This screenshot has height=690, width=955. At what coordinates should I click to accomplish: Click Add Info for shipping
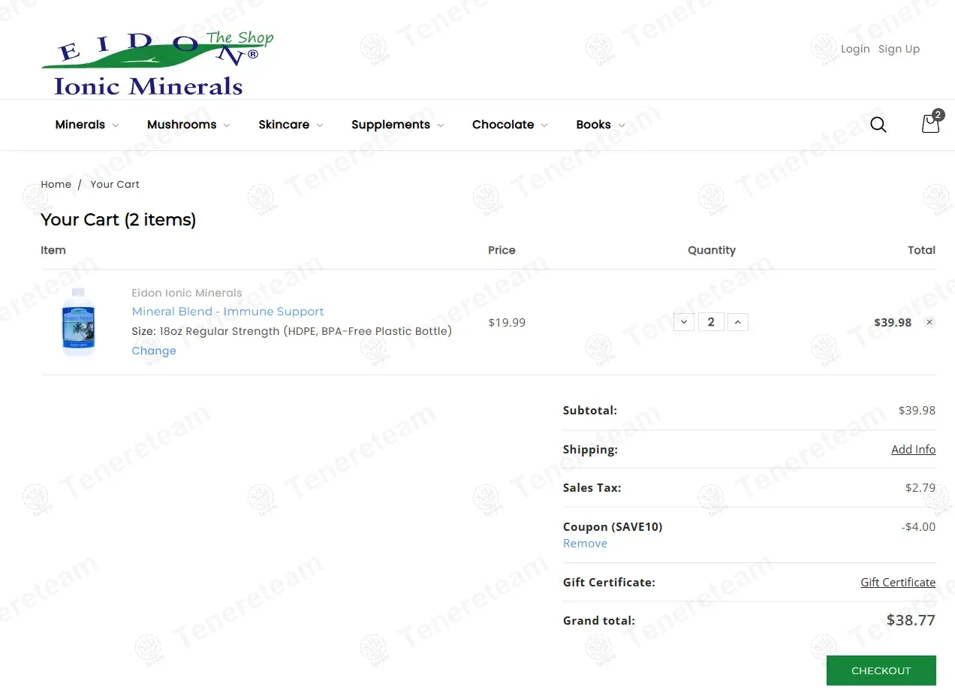point(913,449)
